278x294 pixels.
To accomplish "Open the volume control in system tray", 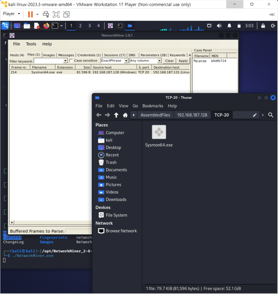I will coord(219,26).
